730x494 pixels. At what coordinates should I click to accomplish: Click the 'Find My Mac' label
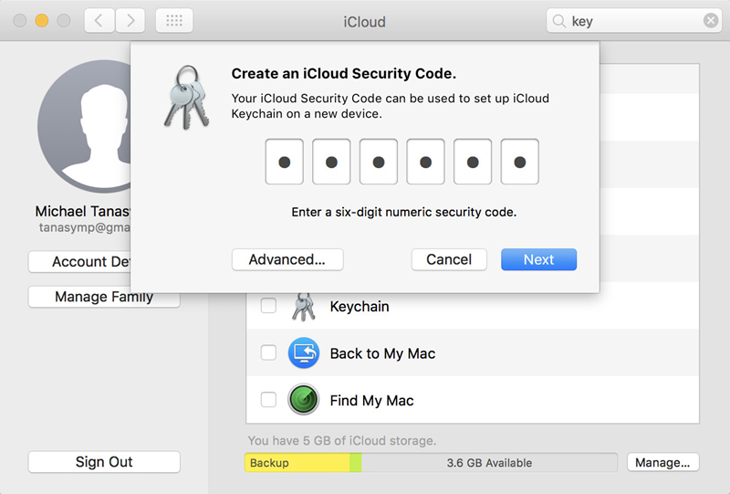click(x=372, y=401)
